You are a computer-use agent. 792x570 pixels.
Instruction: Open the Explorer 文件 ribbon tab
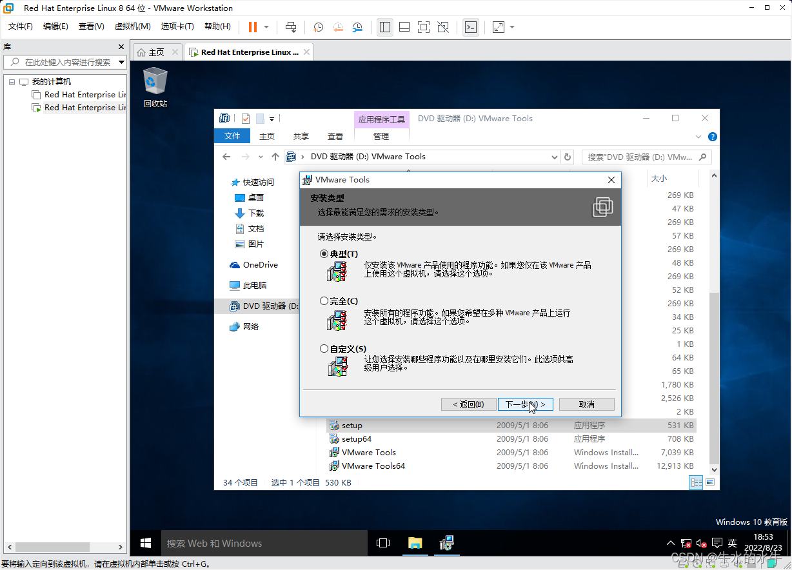[x=232, y=136]
